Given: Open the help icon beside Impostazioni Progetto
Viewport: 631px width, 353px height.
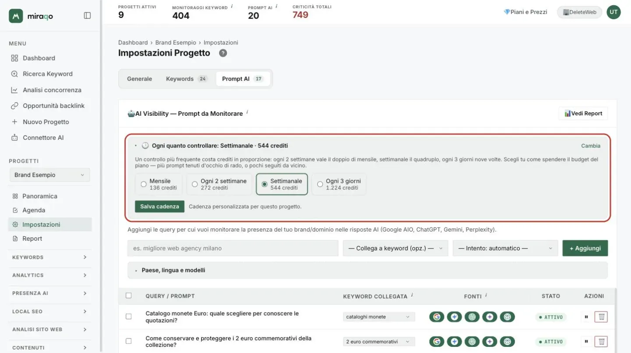Looking at the screenshot, I should click(x=223, y=53).
